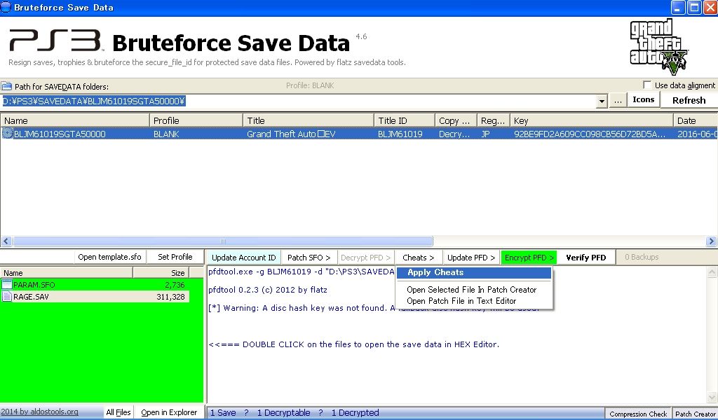The image size is (718, 420).
Task: Click the 1 Decrypted status entry
Action: tap(355, 413)
